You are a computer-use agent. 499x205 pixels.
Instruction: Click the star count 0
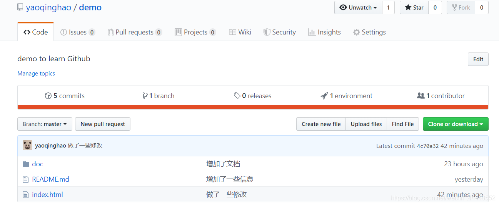(435, 8)
